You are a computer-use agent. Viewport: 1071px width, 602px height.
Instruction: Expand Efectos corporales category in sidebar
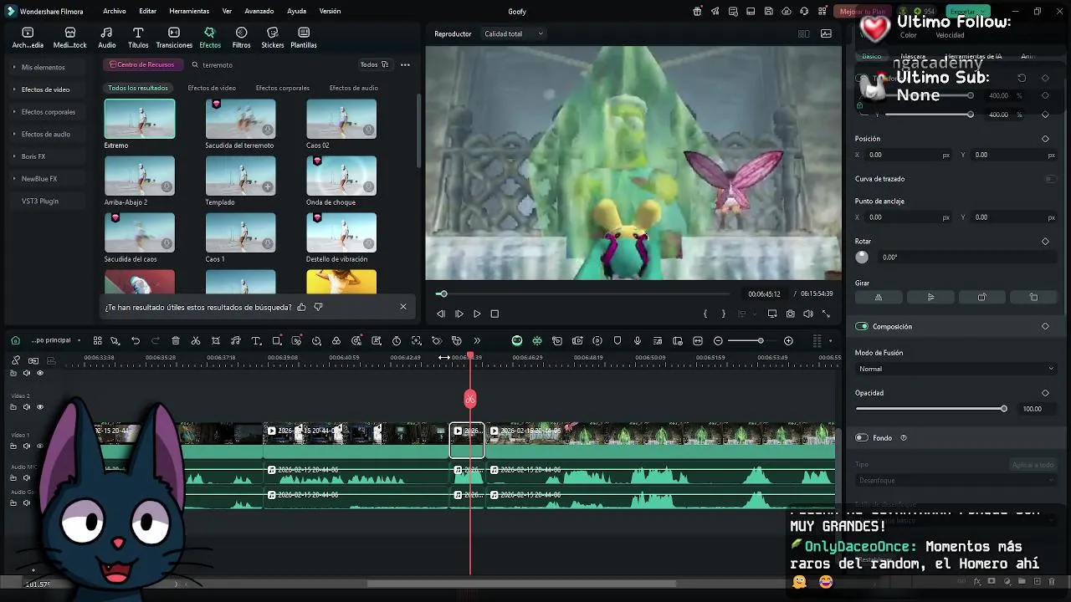tap(48, 112)
